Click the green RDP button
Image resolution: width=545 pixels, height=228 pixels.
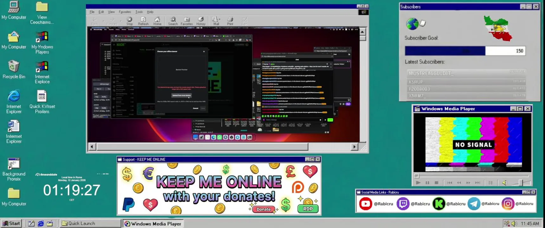coord(308,209)
